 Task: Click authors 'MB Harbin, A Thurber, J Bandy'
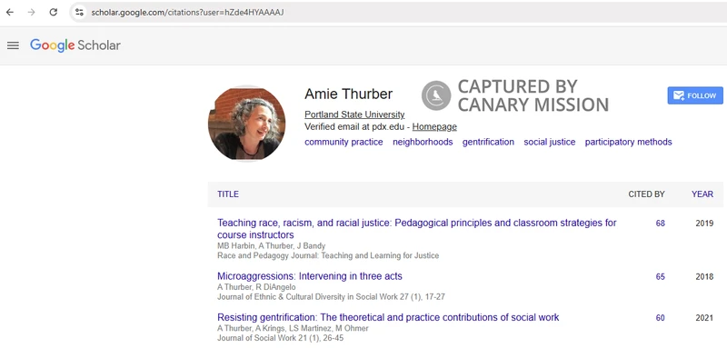[271, 245]
